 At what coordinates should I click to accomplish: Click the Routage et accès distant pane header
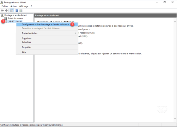105,16
